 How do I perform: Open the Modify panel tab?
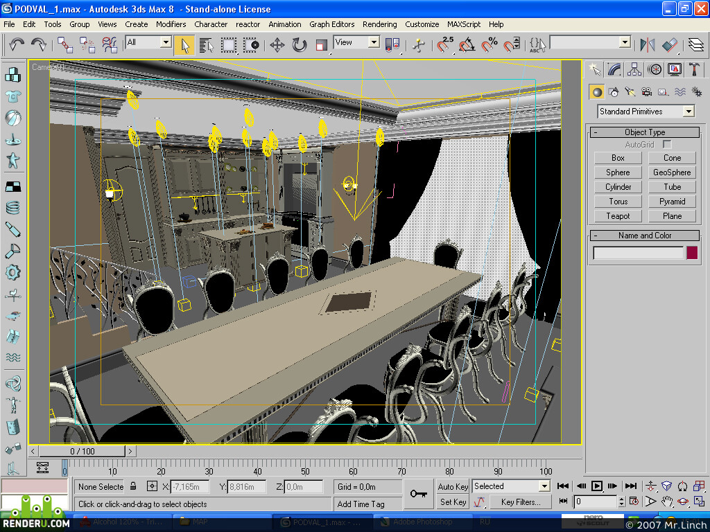[x=614, y=70]
